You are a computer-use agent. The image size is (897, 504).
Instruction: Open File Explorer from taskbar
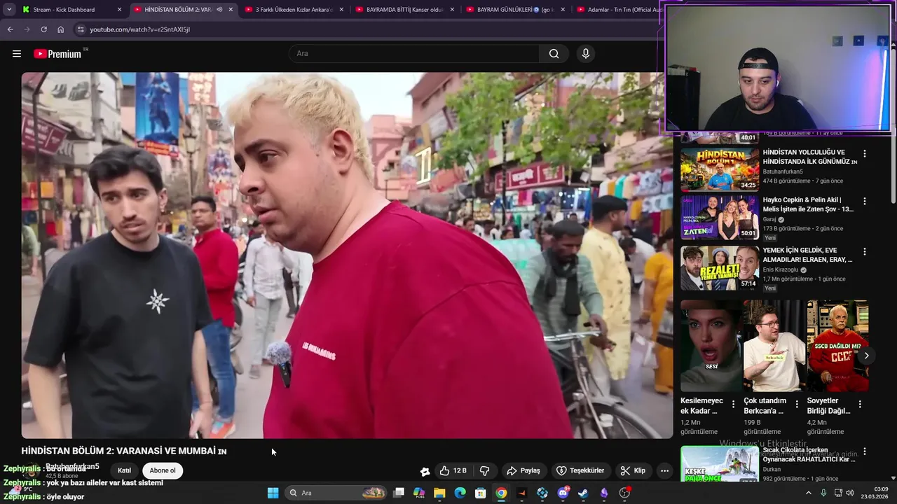coord(439,493)
